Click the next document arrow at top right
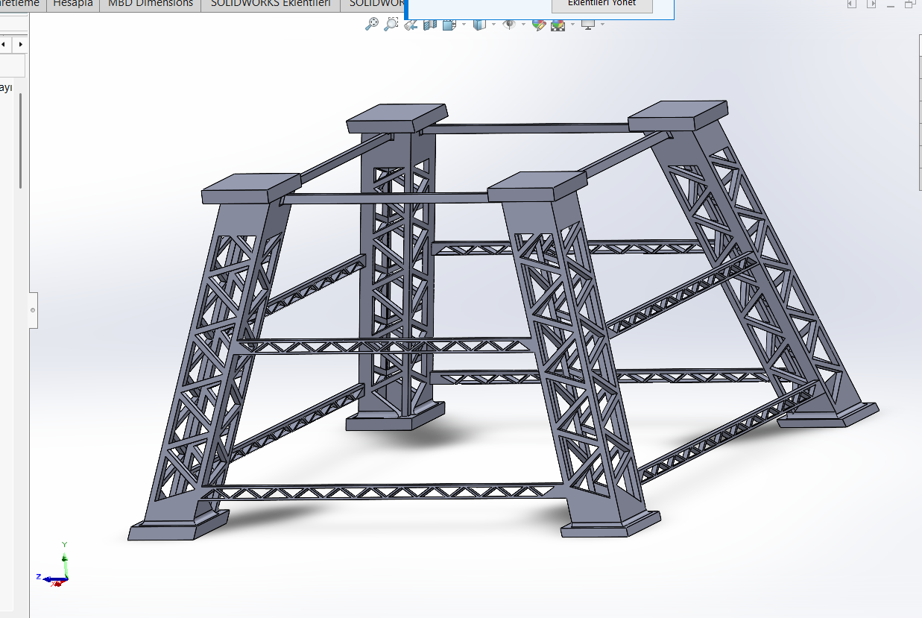 coord(871,4)
